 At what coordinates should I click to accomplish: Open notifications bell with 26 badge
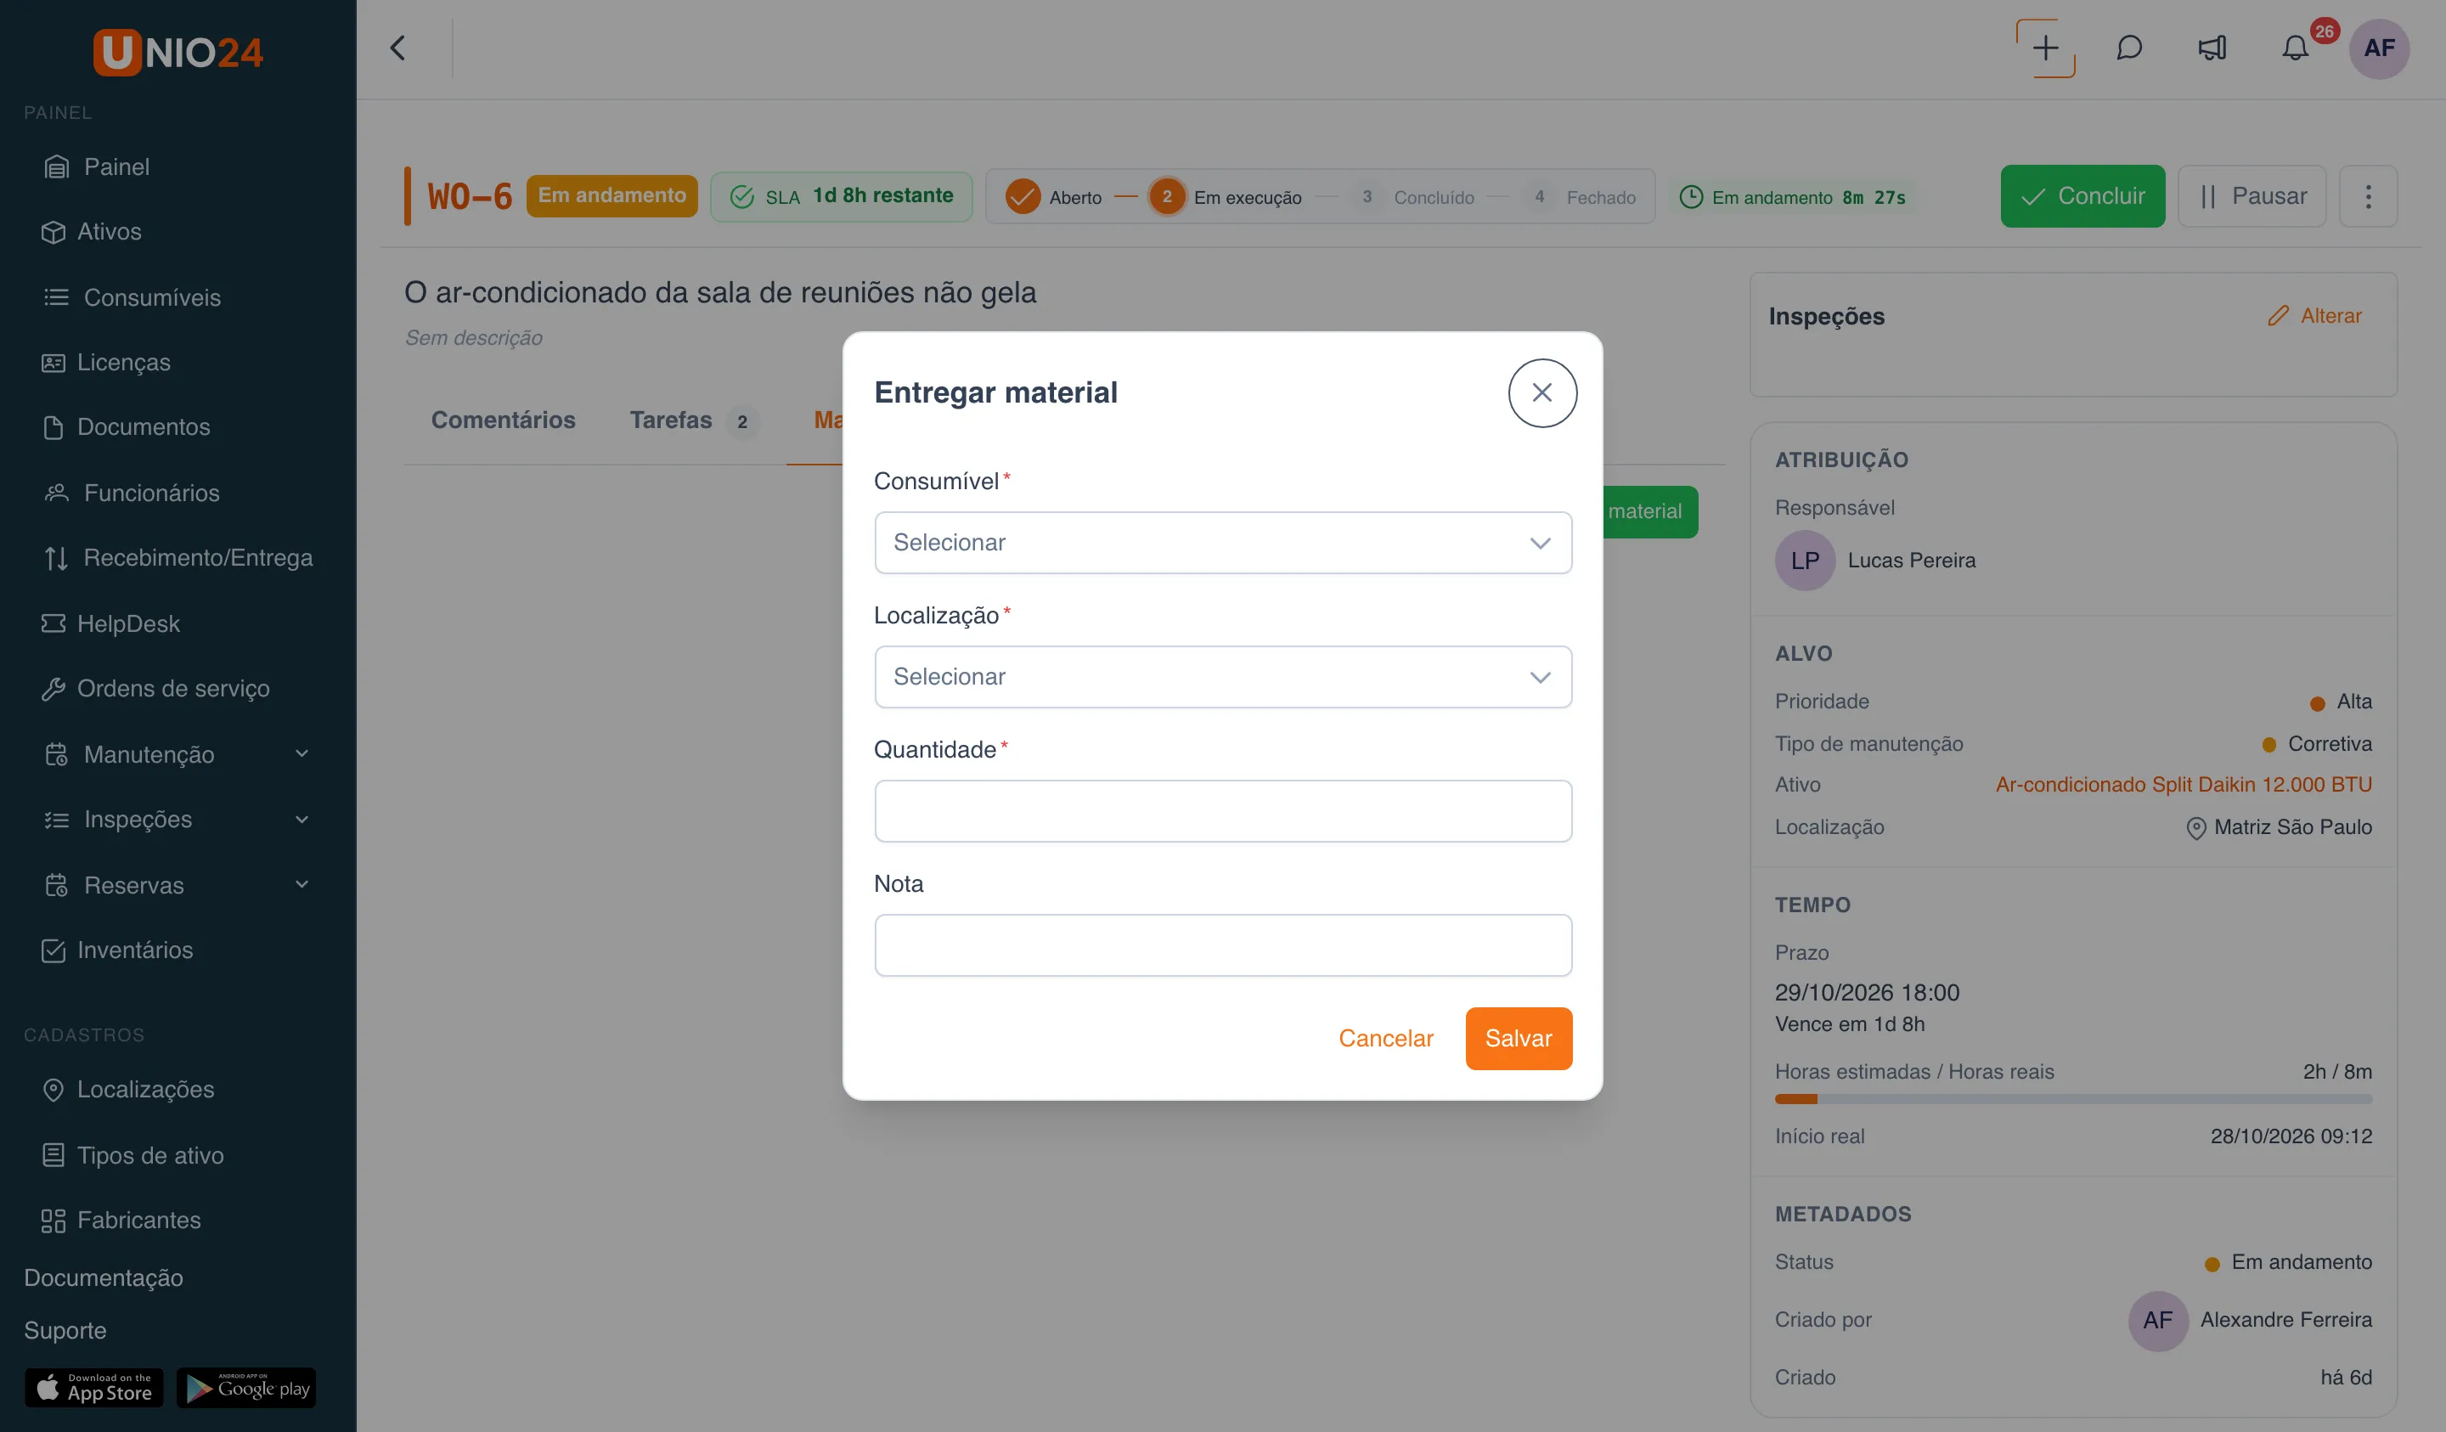point(2295,48)
